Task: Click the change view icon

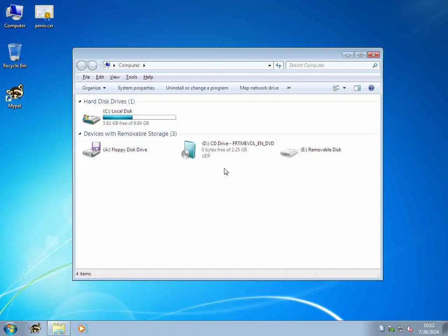Action: click(x=336, y=88)
